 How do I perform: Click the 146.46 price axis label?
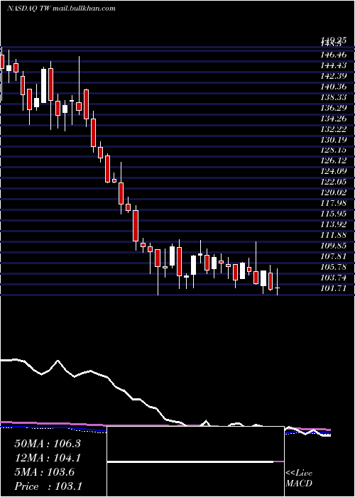click(x=335, y=55)
